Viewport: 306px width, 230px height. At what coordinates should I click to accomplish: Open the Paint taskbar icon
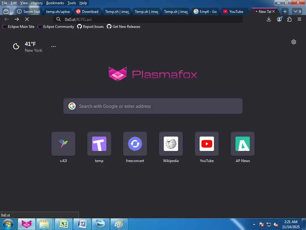coord(119,224)
